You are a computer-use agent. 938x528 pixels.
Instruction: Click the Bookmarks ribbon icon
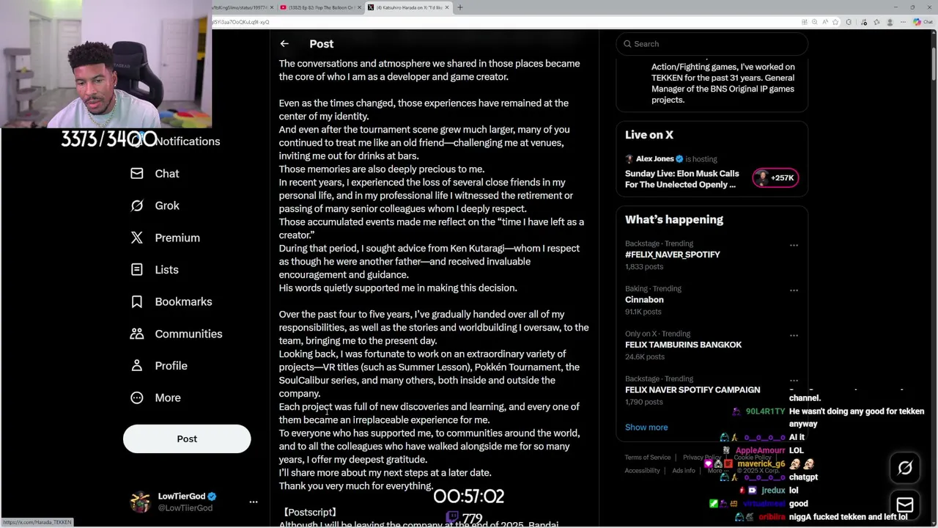click(x=137, y=301)
